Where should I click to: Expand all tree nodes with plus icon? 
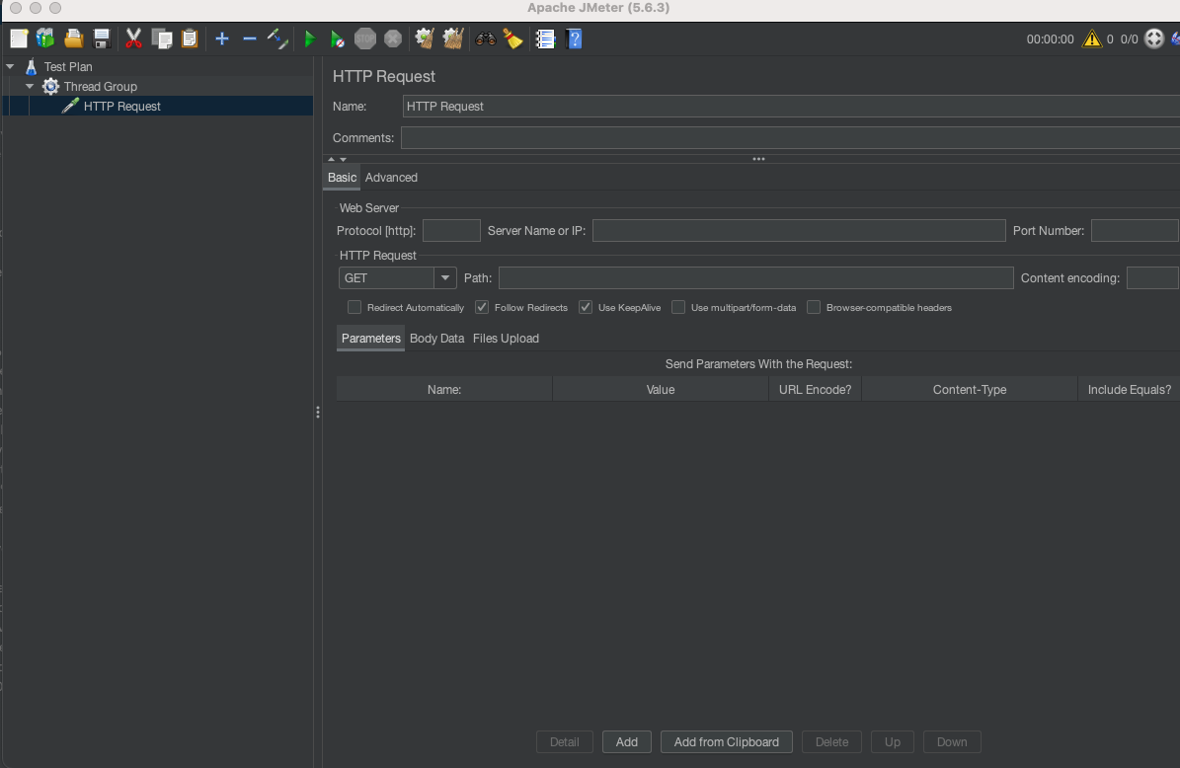[x=222, y=38]
